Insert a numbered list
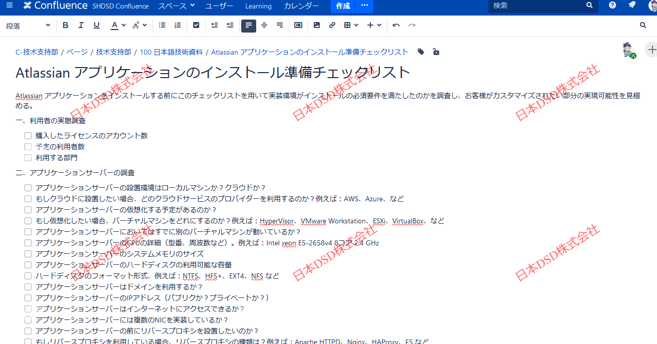 tap(178, 25)
